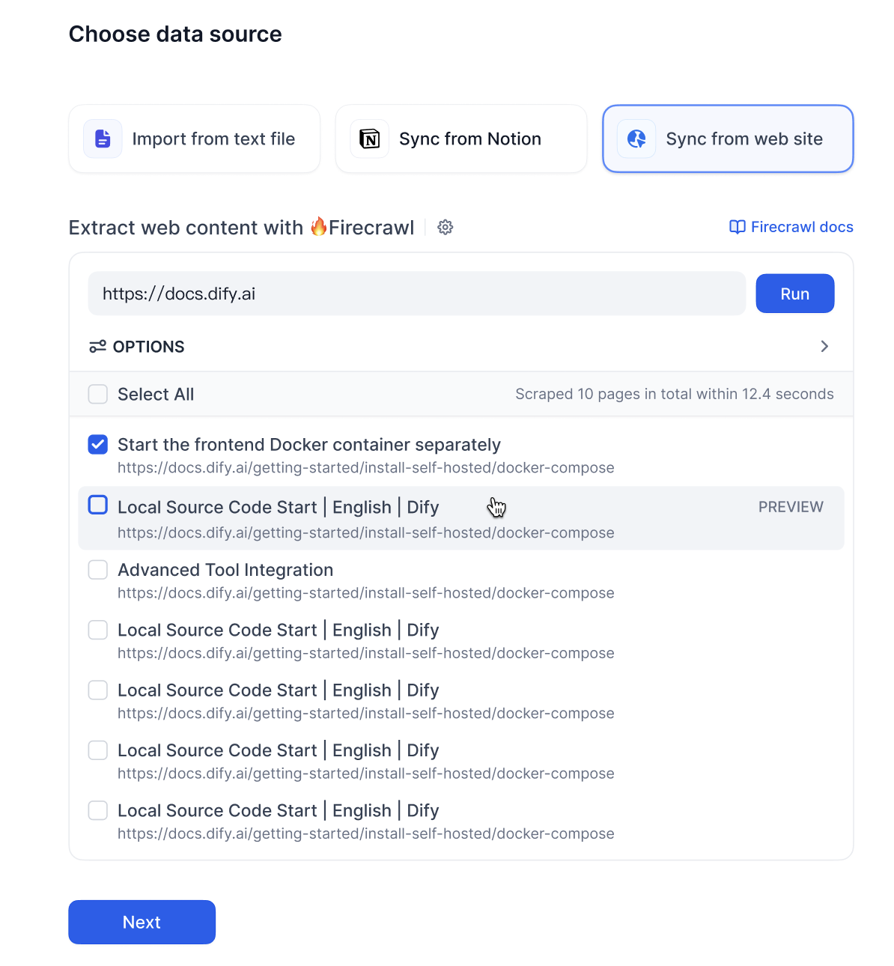Expand the OPTIONS chevron arrow
Screen dimensions: 894x966
(x=824, y=346)
